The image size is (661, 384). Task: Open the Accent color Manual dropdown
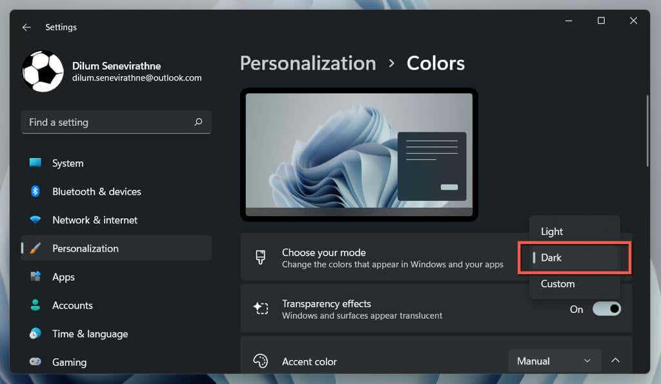[554, 361]
